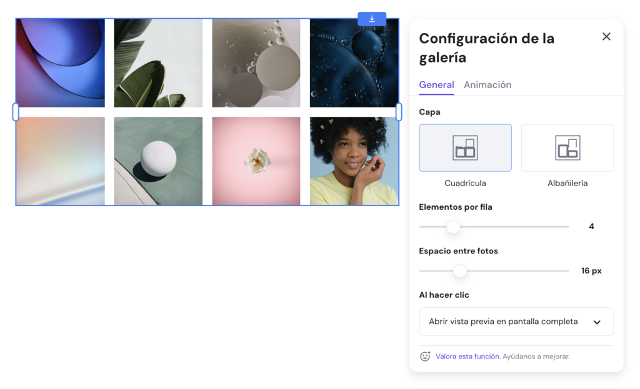Click the blue download icon above the gallery

tap(372, 19)
